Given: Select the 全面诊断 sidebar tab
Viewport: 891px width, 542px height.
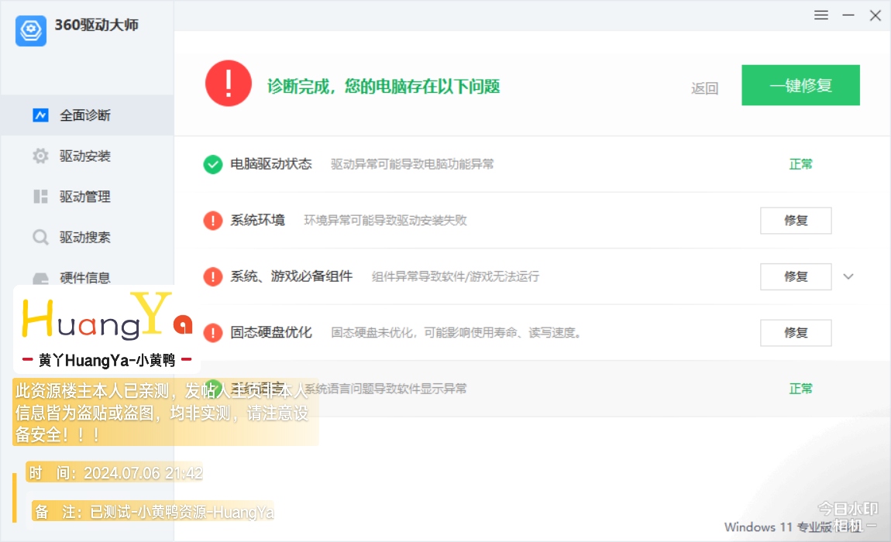Looking at the screenshot, I should click(x=87, y=115).
